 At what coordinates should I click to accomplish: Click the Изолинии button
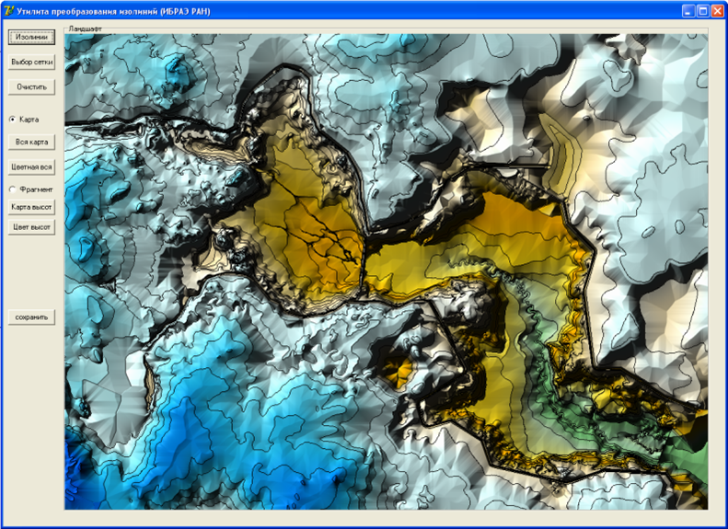[x=31, y=37]
